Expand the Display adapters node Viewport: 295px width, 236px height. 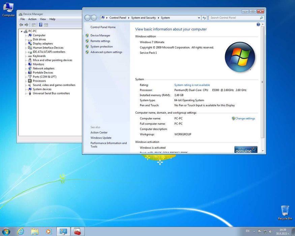pos(26,44)
